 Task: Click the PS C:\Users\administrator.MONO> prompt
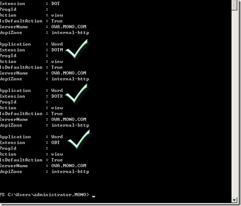coord(44,195)
